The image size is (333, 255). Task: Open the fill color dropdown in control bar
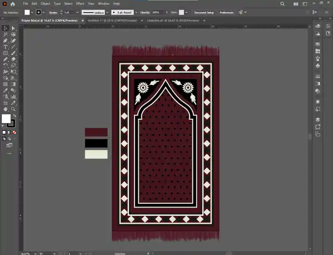pyautogui.click(x=32, y=12)
